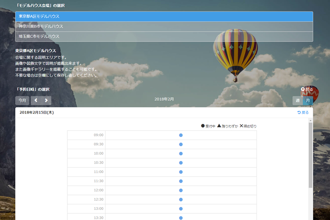Choose 埼玉県C市モデルハウス venue
330x220 pixels.
point(164,37)
